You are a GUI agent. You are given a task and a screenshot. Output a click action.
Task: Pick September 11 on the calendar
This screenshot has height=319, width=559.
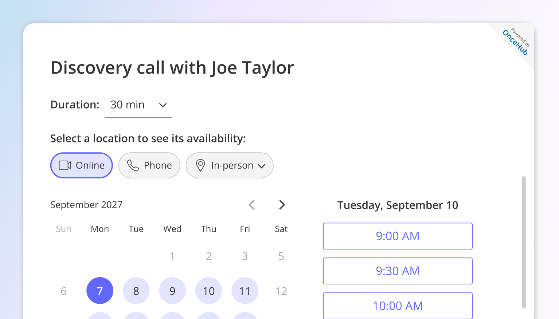click(245, 291)
